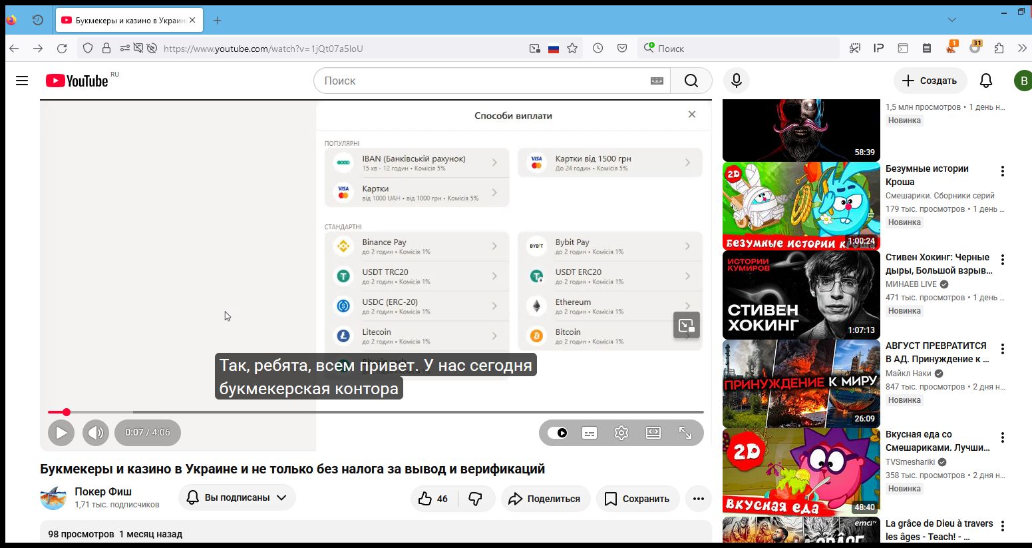Click the red playhead scrubber dot
1032x548 pixels.
[67, 412]
